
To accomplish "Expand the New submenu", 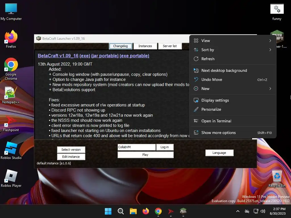I will point(233,89).
